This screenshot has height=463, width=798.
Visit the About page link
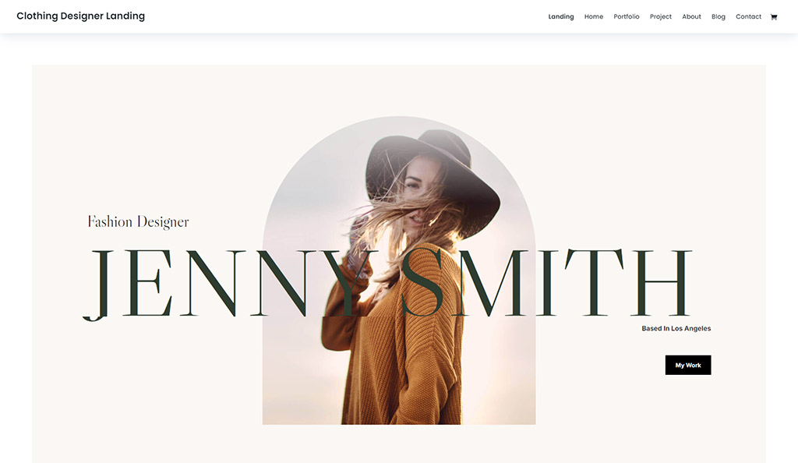click(x=691, y=17)
